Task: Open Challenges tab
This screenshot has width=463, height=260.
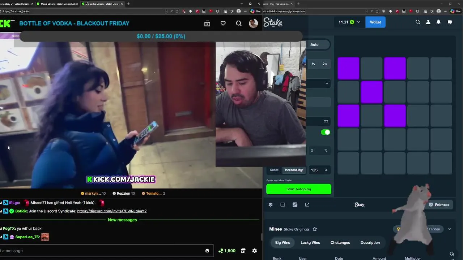Action: tap(340, 243)
